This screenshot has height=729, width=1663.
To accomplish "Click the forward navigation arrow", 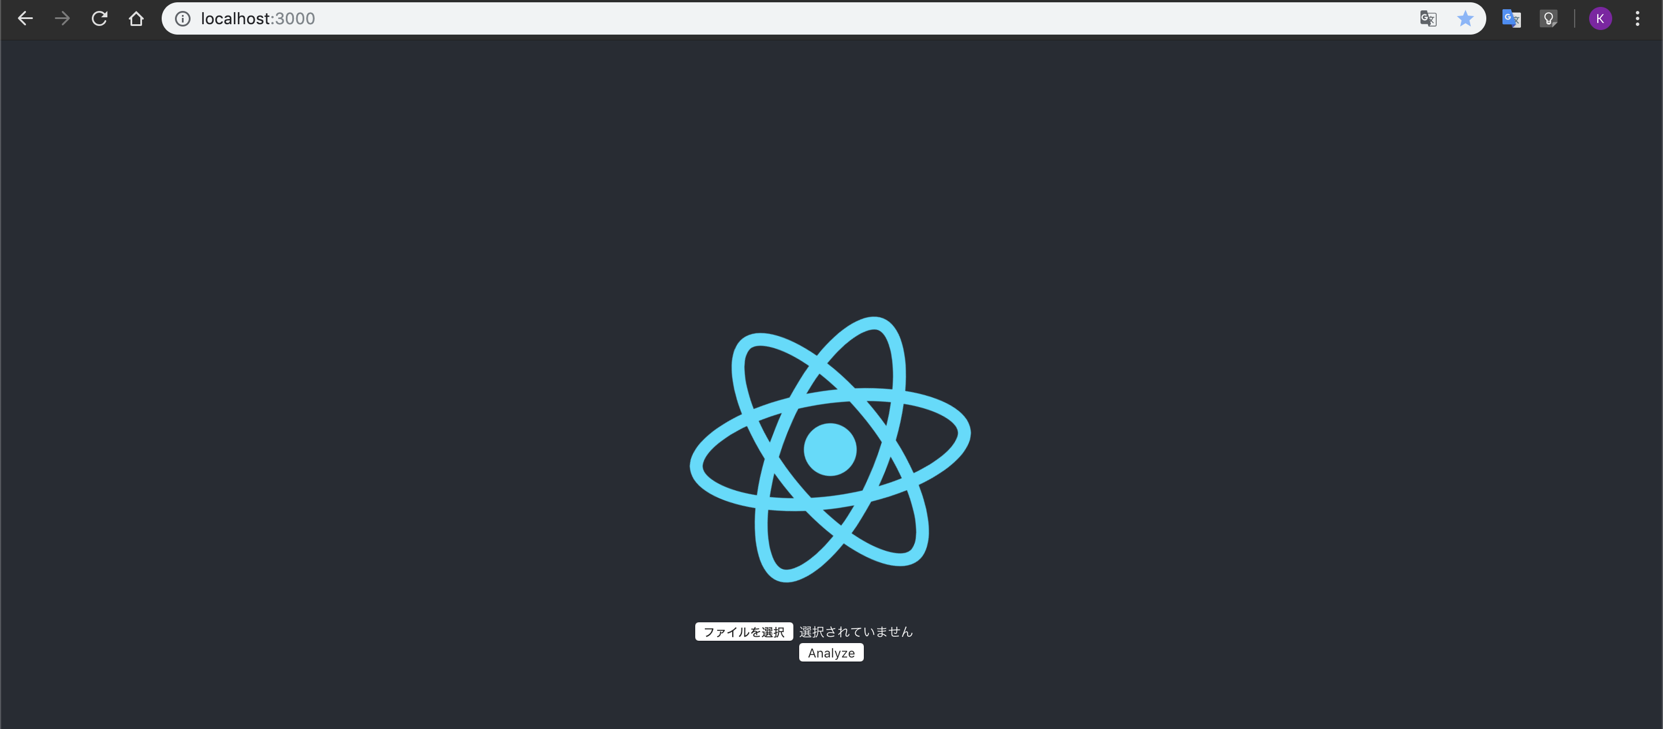I will pos(62,18).
